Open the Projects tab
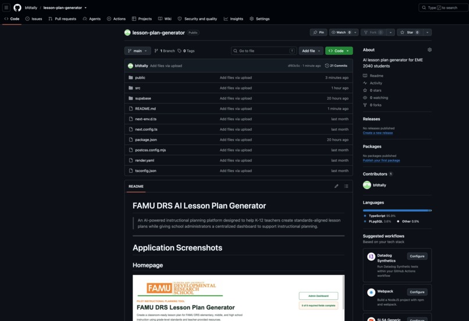Screen dimensions: 469x321 [x=142, y=19]
